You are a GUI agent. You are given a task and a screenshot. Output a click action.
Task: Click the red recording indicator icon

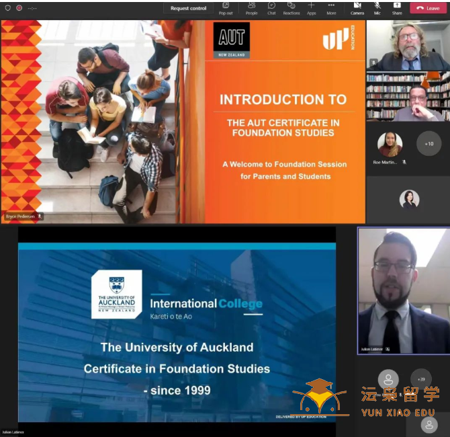[x=19, y=8]
